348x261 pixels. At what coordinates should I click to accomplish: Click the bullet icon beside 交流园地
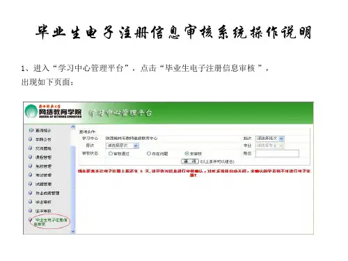[x=30, y=148]
